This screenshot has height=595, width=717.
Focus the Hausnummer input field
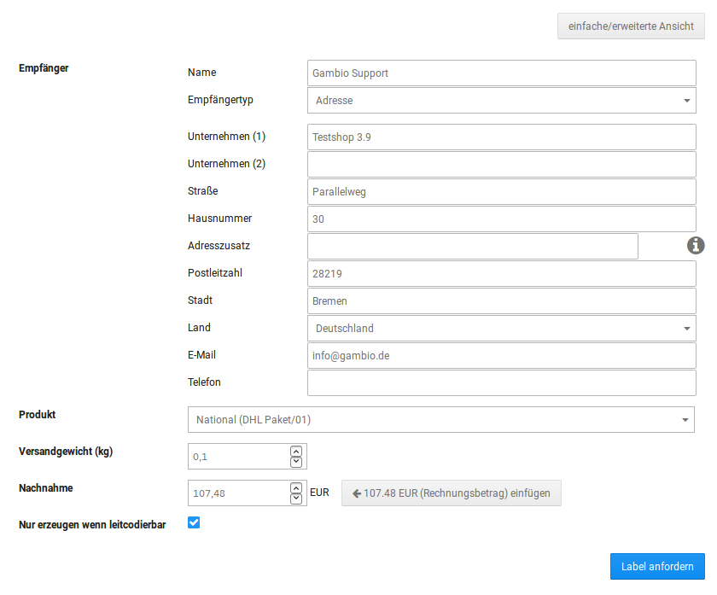501,219
